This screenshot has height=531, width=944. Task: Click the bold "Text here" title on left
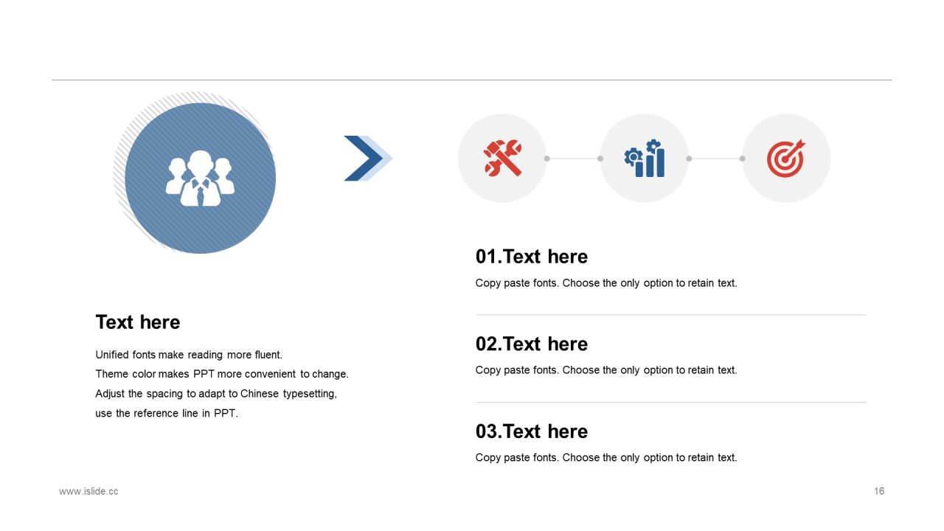138,322
